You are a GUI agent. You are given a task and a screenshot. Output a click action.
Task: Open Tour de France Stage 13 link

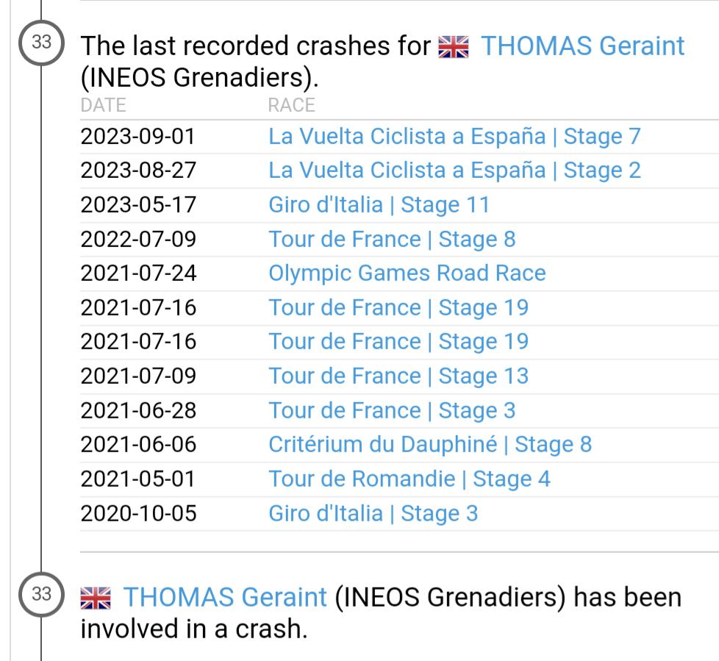coord(398,376)
